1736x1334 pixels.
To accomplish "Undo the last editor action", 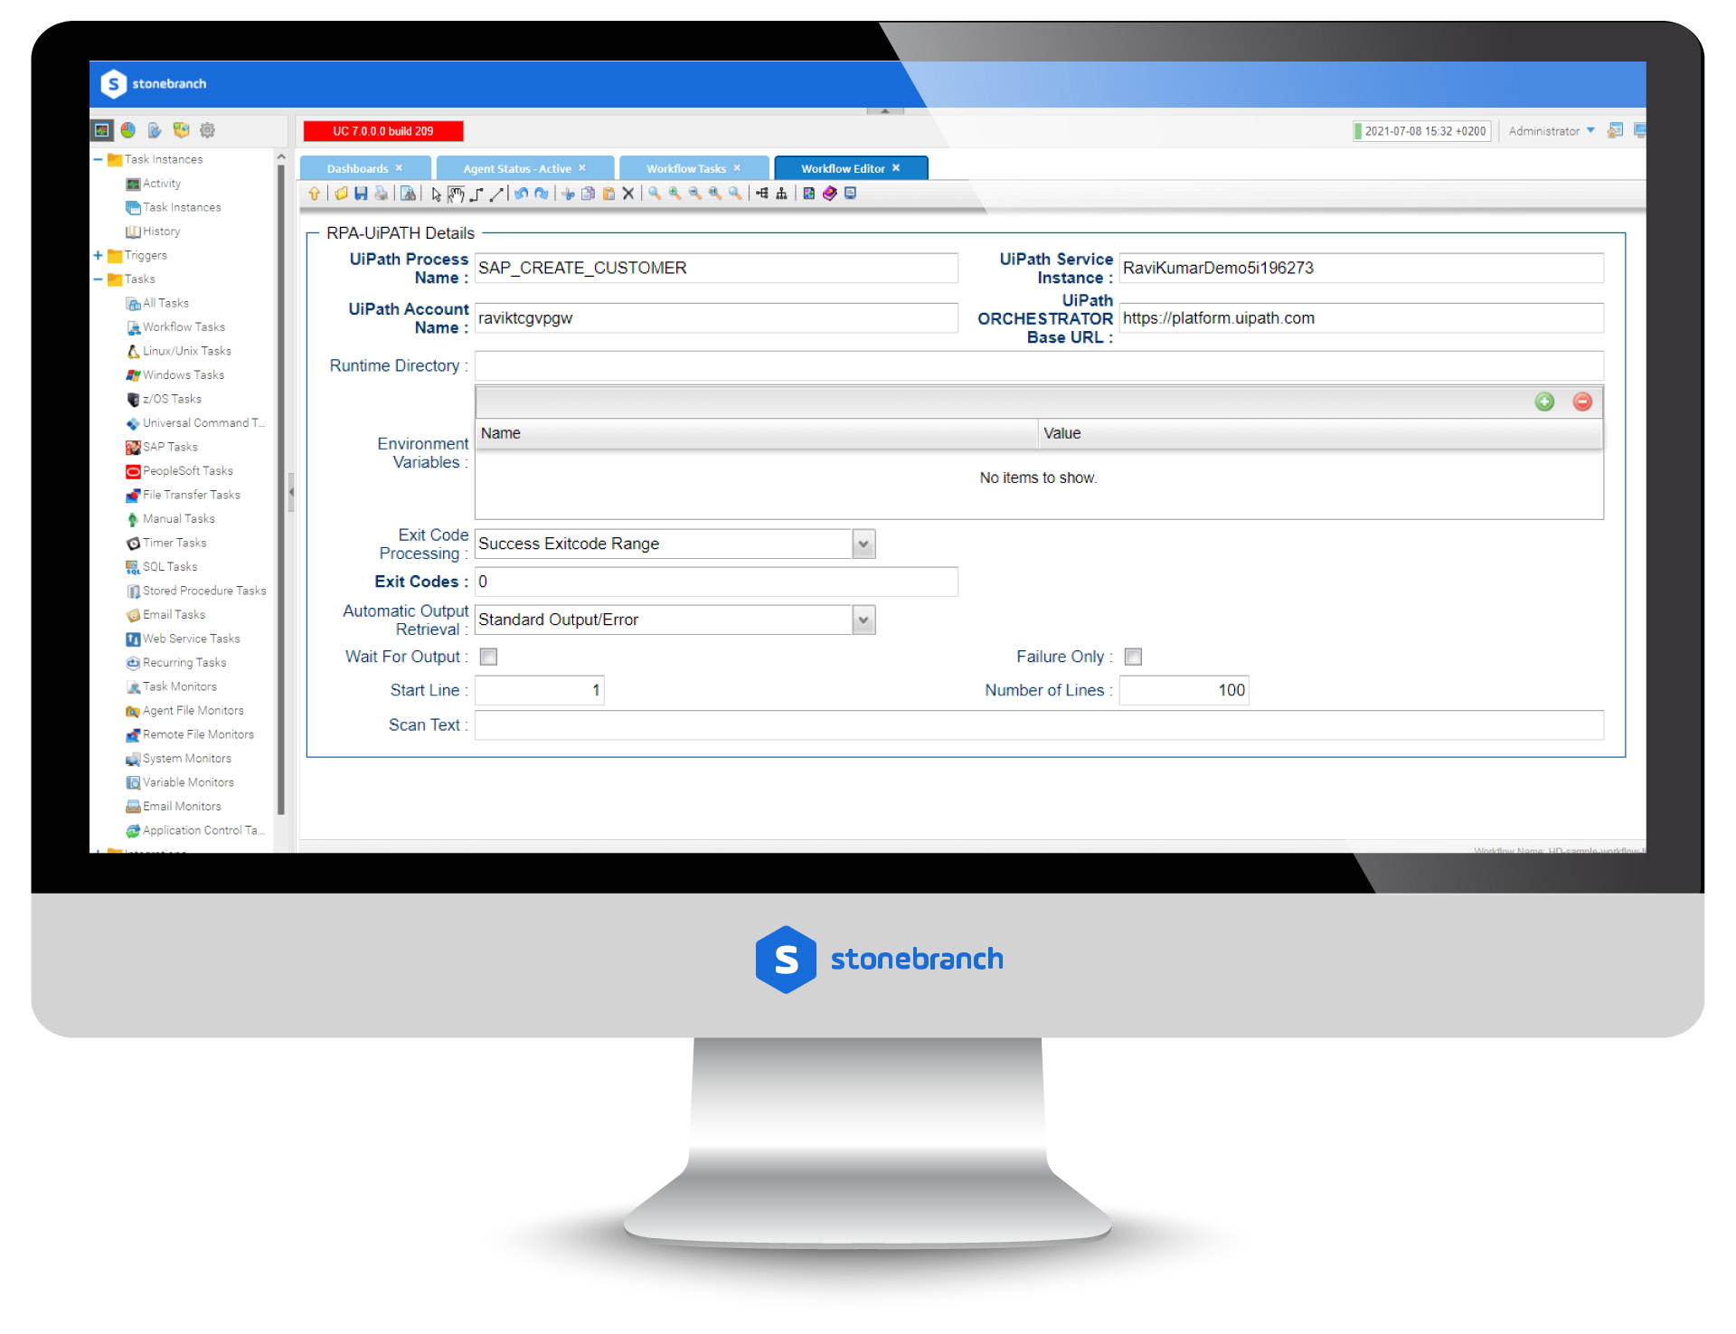I will click(521, 194).
